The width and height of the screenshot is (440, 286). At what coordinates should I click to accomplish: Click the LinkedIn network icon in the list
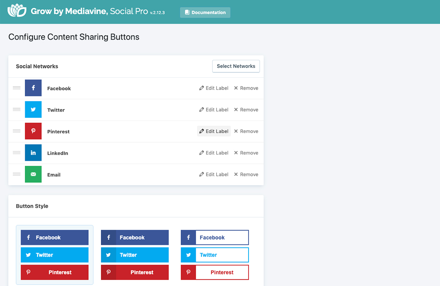point(33,153)
